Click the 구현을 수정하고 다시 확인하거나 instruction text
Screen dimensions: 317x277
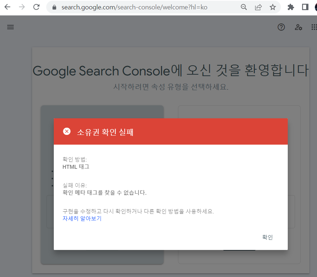coord(138,211)
